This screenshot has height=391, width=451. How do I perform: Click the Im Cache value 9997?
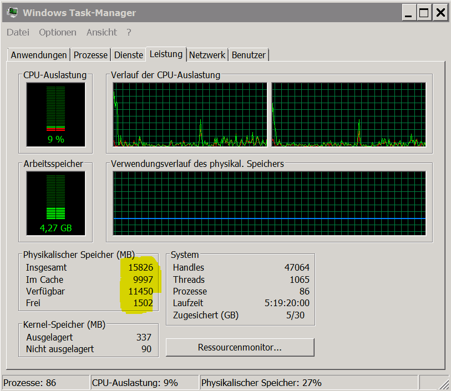click(143, 280)
